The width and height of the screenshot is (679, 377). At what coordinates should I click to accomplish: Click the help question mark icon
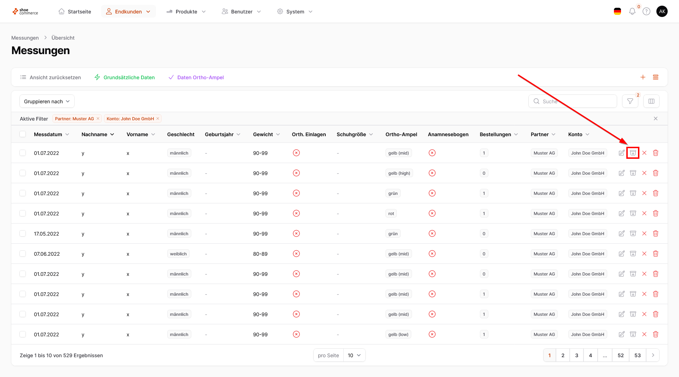(646, 12)
